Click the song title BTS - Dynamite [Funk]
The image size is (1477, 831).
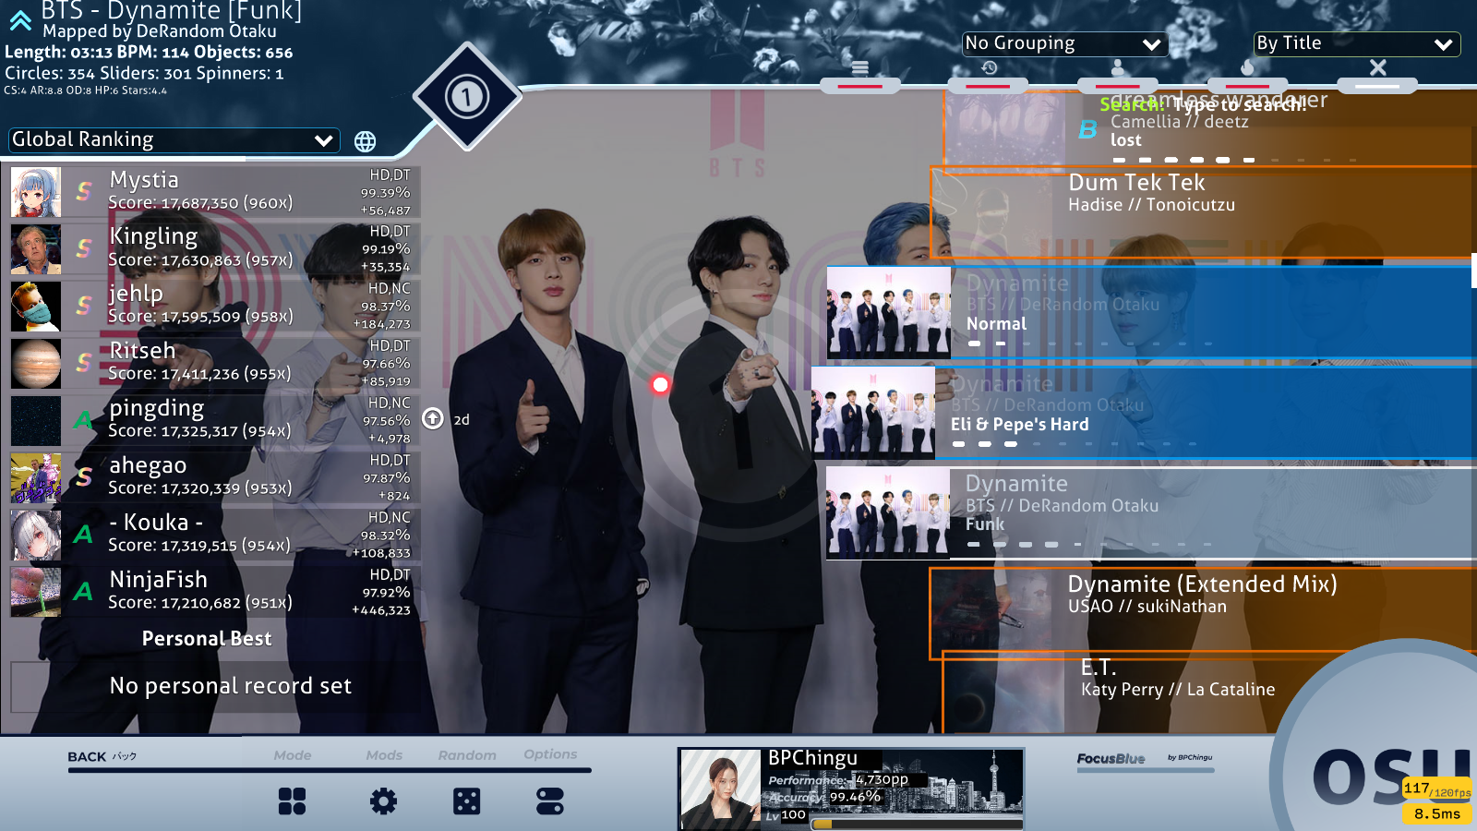[172, 10]
